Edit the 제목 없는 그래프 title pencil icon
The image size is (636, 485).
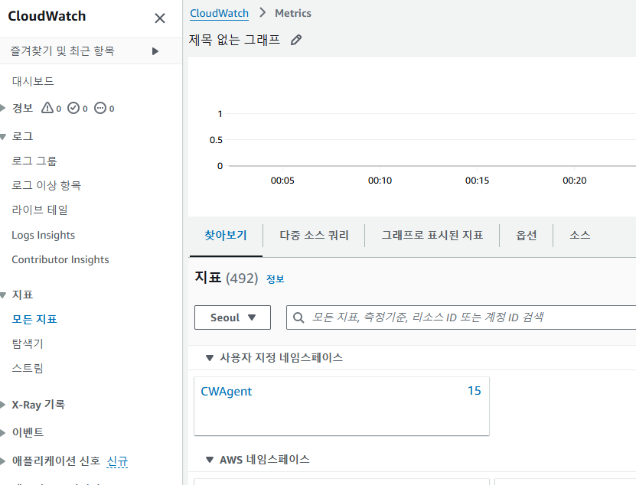[296, 40]
